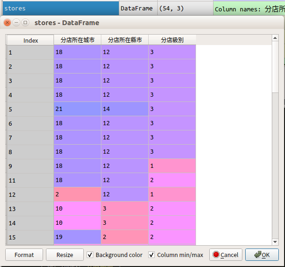Select the 分店級別 column header

172,40
